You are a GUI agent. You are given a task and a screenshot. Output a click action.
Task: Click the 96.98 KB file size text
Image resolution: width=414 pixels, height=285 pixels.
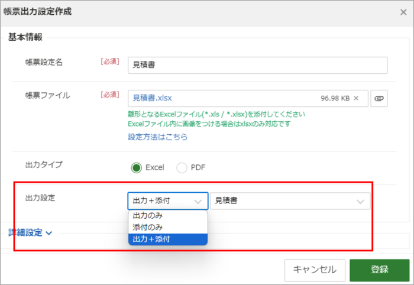335,98
